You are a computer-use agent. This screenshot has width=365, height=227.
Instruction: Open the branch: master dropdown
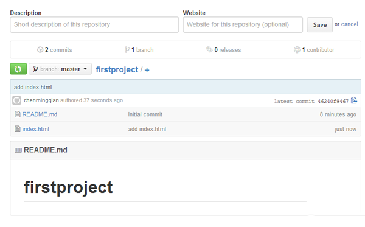coord(60,69)
